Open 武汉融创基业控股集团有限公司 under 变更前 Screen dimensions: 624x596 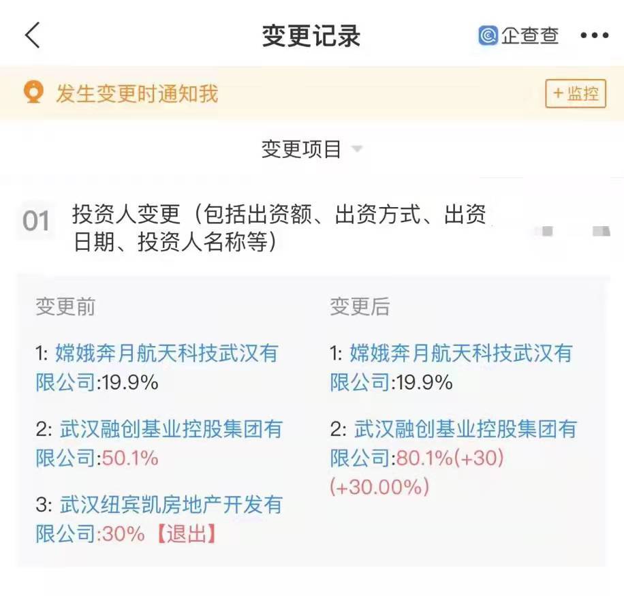(x=159, y=443)
